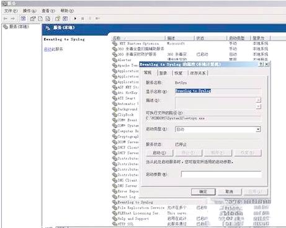
Task: Sort by the 状态 column header
Action: point(210,38)
